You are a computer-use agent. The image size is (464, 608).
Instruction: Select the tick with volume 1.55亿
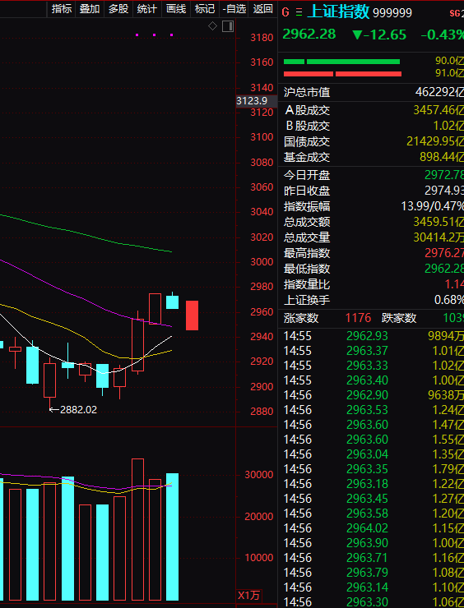tap(371, 440)
